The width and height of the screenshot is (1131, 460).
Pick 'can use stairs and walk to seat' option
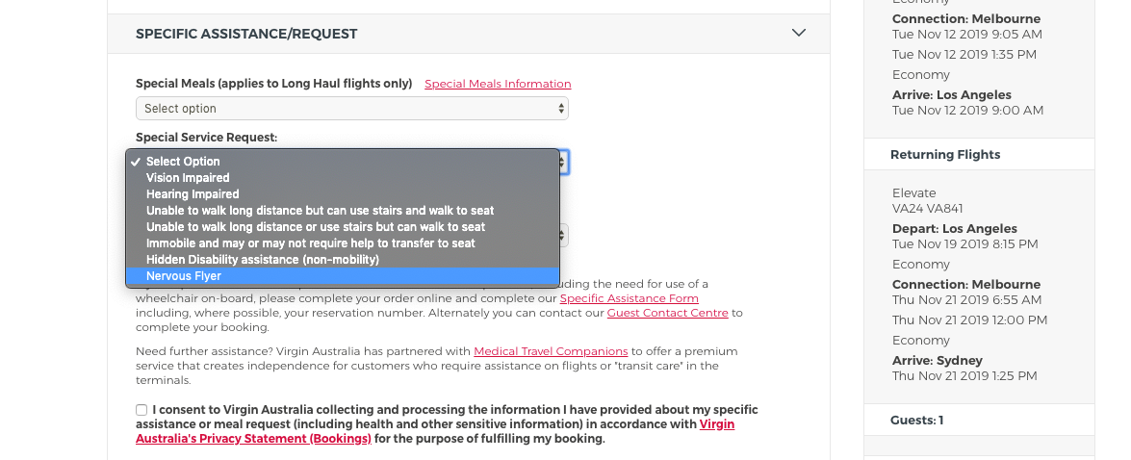pos(320,211)
